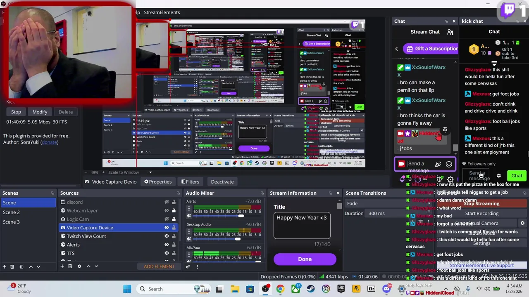
Task: Move the selected source down
Action: pyautogui.click(x=96, y=266)
